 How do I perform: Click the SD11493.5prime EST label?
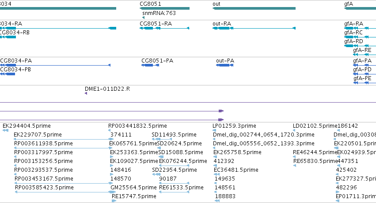pyautogui.click(x=174, y=135)
